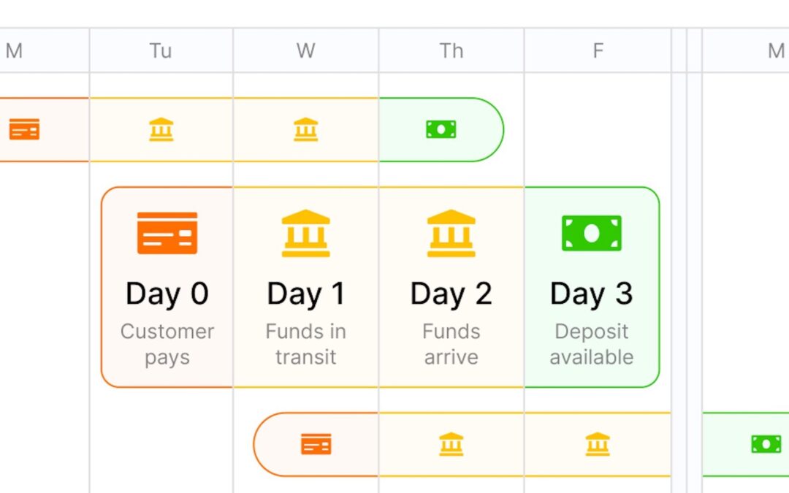Click the small bank icon in the bottom row under Th

[451, 444]
